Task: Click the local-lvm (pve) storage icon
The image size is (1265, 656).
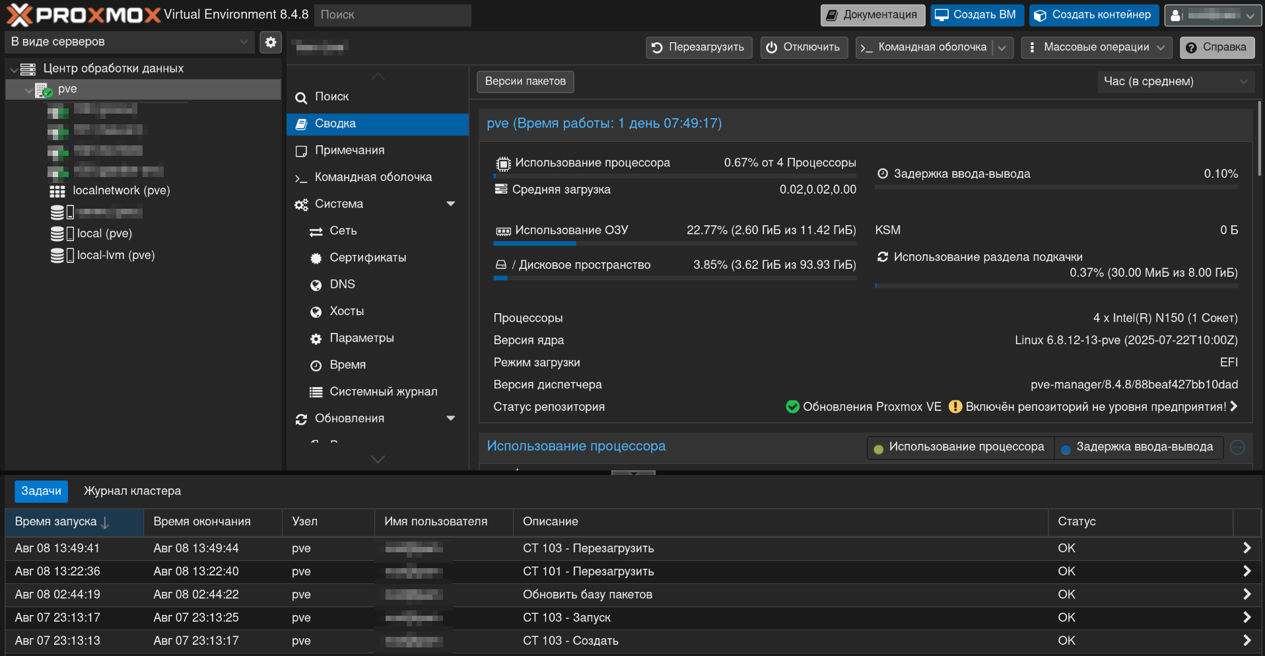Action: click(62, 255)
